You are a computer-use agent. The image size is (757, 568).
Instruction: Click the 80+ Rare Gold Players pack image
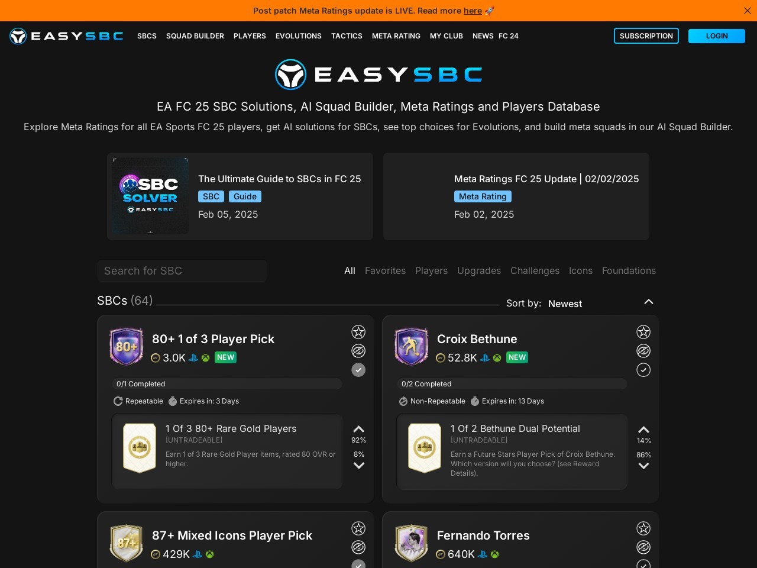point(140,448)
